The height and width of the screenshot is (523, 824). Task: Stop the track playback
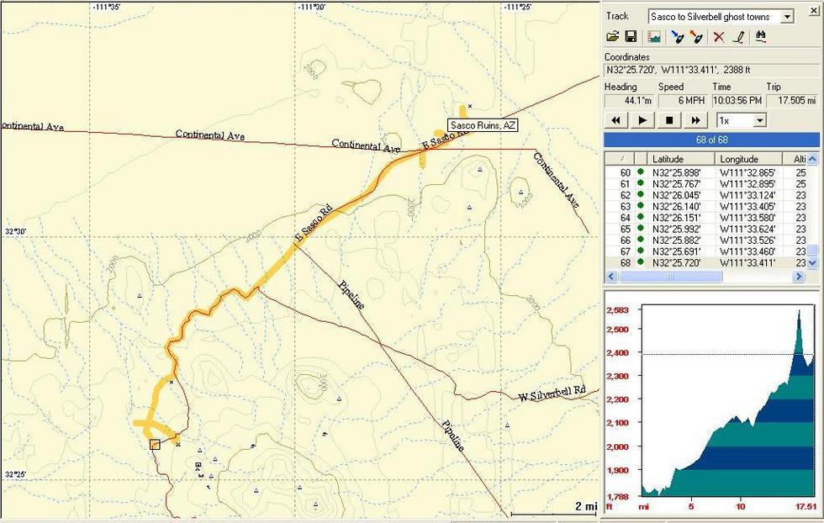[x=669, y=120]
